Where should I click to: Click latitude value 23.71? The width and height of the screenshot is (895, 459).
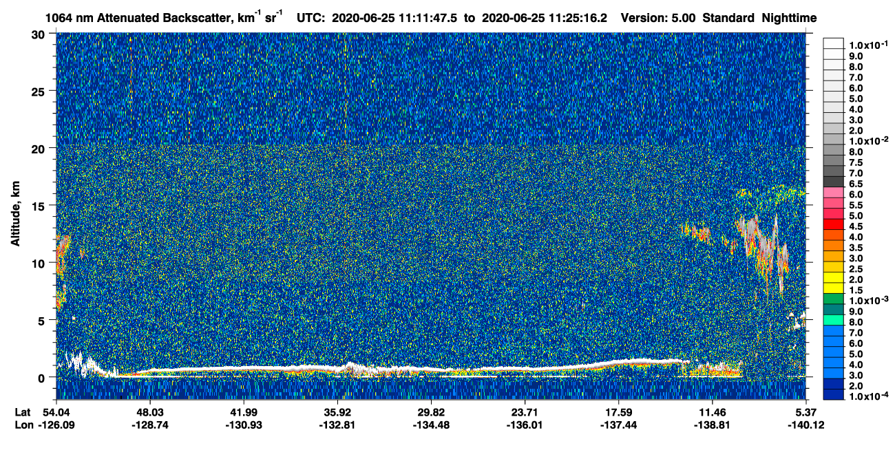point(525,412)
